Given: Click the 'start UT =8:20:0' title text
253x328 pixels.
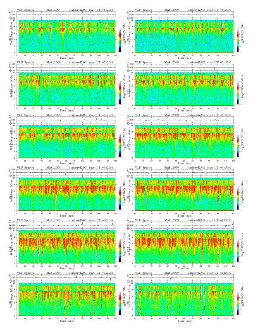Looking at the screenshot, I should (101, 115).
